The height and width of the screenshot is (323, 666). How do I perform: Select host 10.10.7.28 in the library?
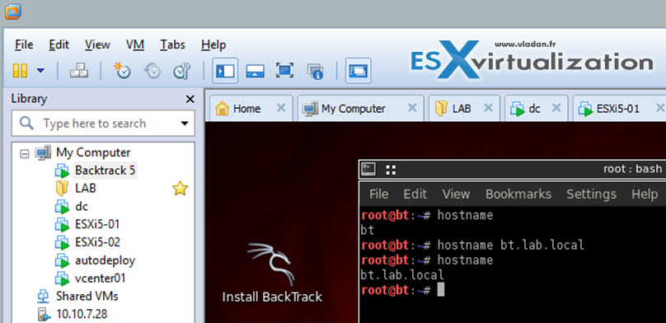coord(82,314)
